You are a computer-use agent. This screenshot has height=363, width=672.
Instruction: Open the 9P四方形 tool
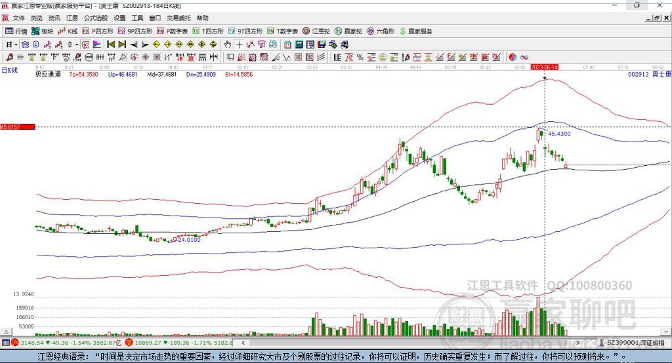(x=135, y=31)
